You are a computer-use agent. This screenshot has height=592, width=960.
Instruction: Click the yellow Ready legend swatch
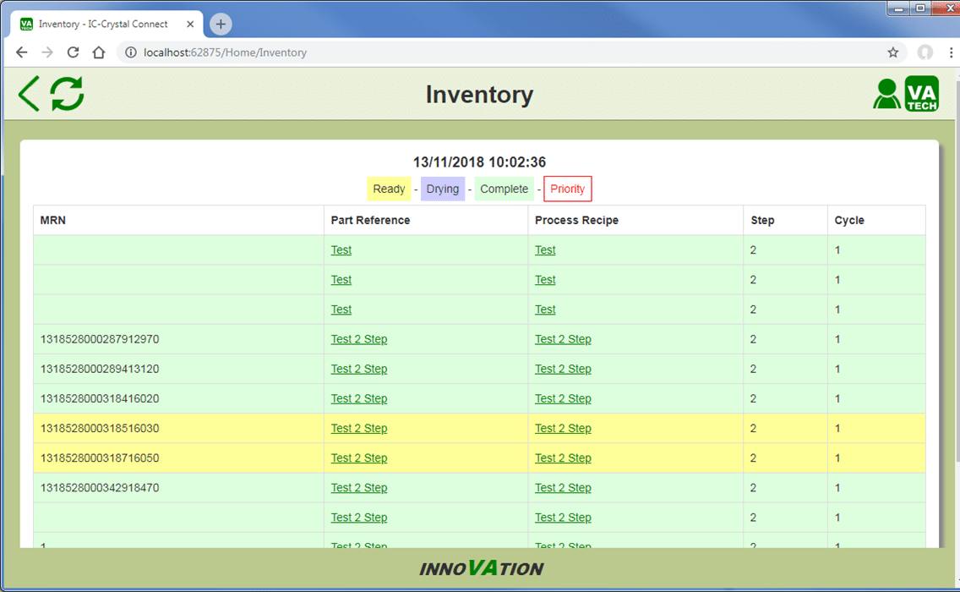click(x=389, y=189)
